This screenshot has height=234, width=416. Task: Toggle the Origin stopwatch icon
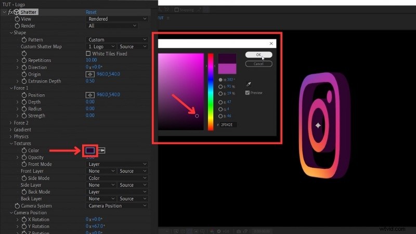tap(24, 74)
